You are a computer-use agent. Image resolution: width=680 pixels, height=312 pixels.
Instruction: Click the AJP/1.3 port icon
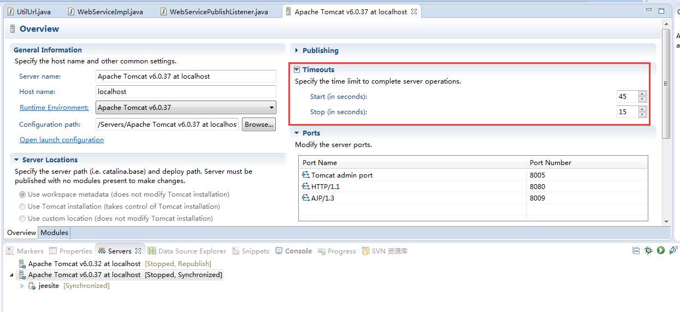(x=306, y=198)
